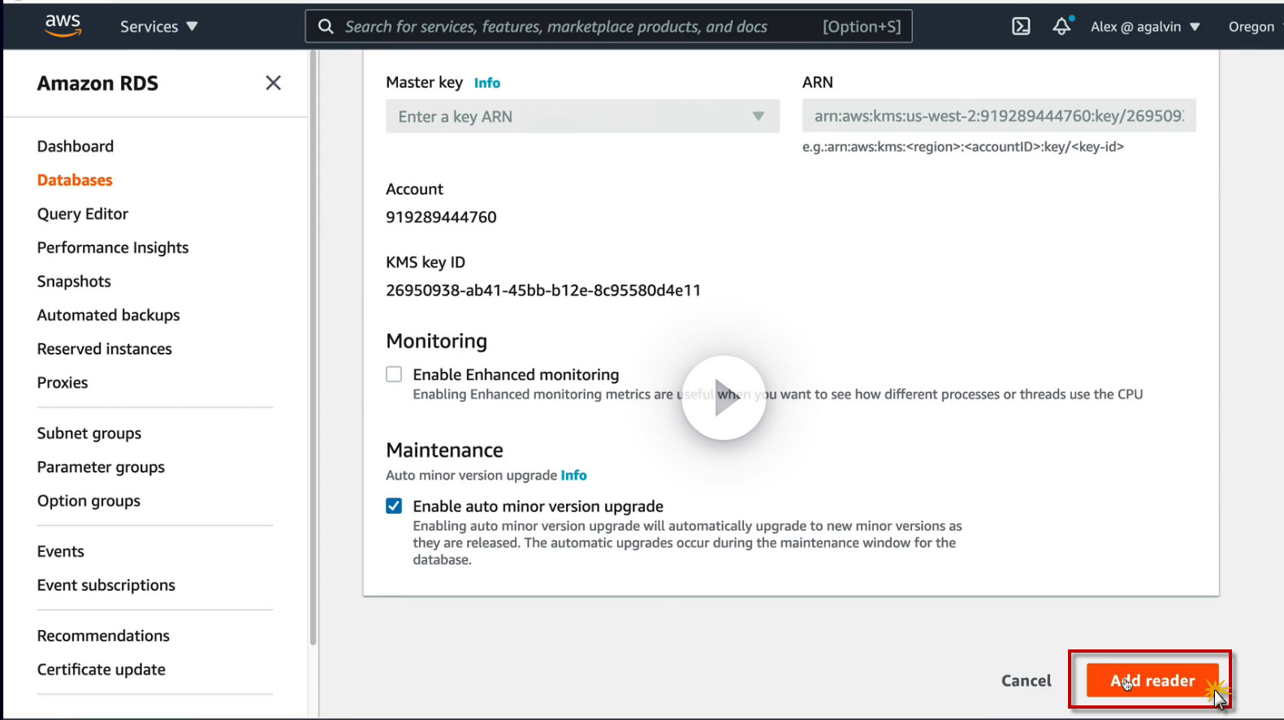The image size is (1284, 720).
Task: Open the notifications bell icon
Action: (1061, 26)
